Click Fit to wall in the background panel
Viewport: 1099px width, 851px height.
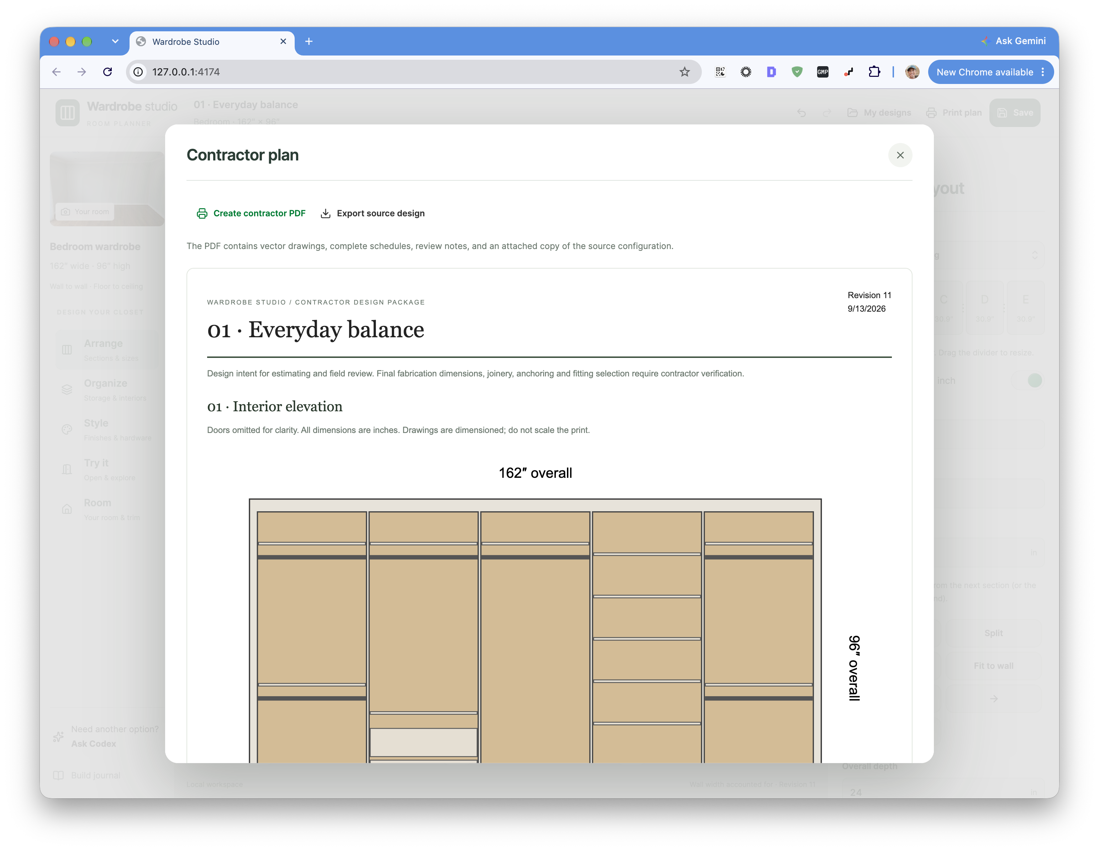click(x=993, y=665)
